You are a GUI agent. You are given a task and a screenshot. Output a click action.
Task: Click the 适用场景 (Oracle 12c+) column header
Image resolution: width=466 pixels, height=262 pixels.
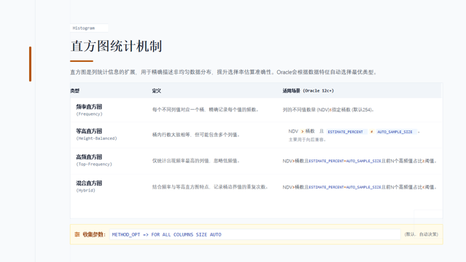click(x=308, y=91)
